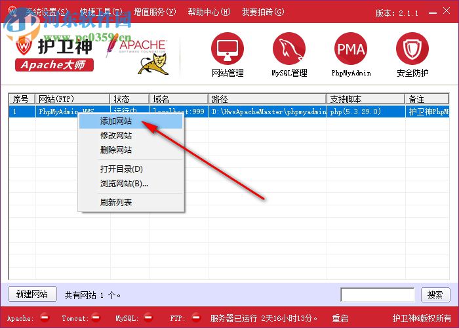Image resolution: width=459 pixels, height=328 pixels.
Task: Launch the PhpMyAdmin PMA icon
Action: 351,49
